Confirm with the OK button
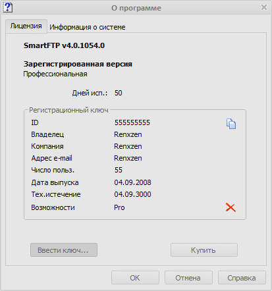This screenshot has height=291, width=272. [x=135, y=278]
